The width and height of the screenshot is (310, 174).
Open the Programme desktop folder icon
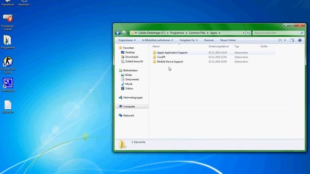(8, 42)
